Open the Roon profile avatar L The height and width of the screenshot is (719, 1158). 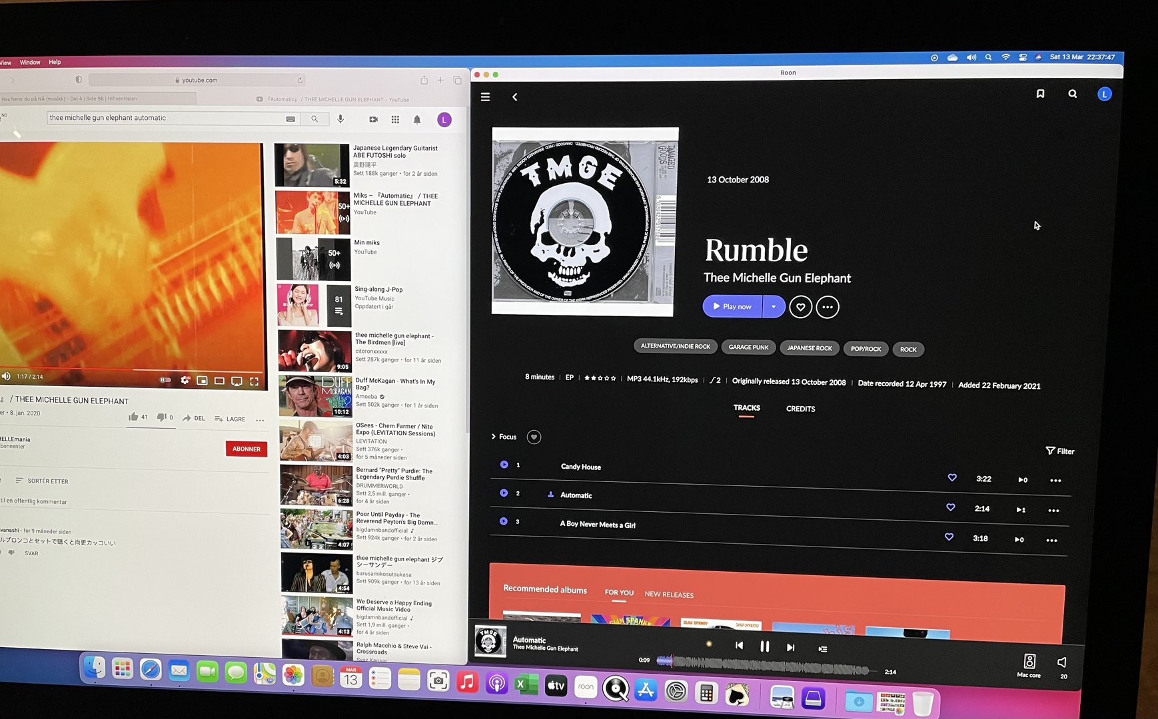tap(1104, 95)
